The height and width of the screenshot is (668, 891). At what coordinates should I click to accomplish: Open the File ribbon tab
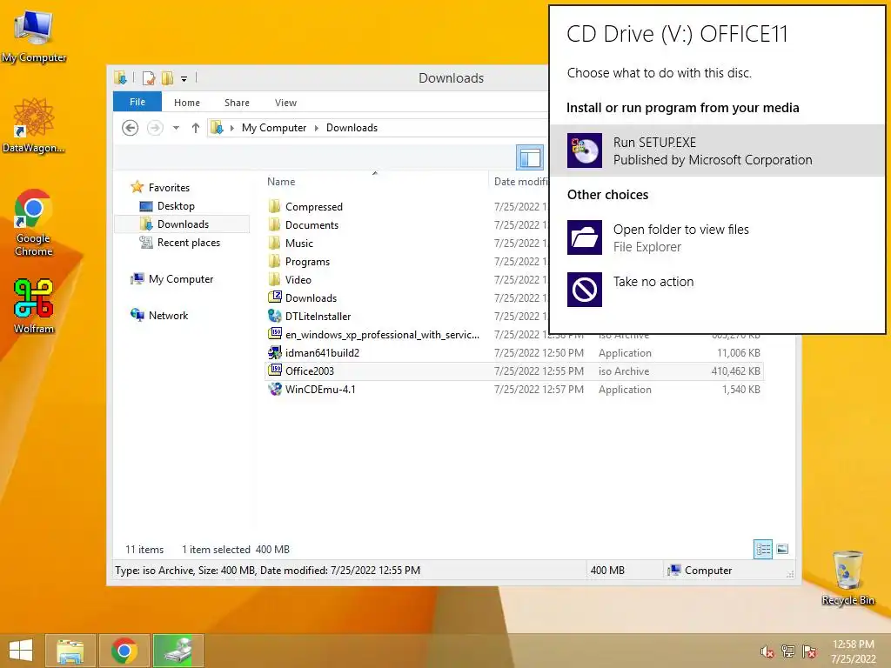tap(137, 103)
